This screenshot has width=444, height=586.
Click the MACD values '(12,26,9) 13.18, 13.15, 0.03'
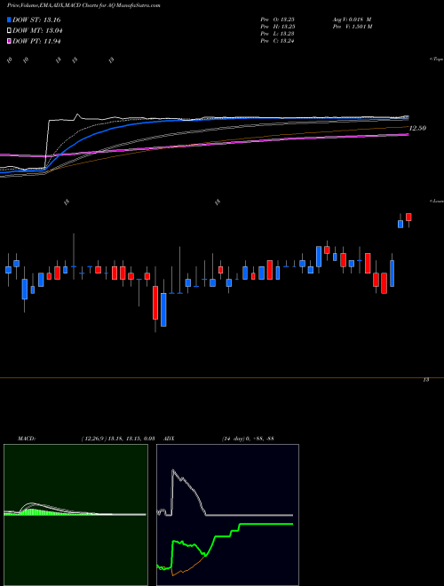[118, 439]
